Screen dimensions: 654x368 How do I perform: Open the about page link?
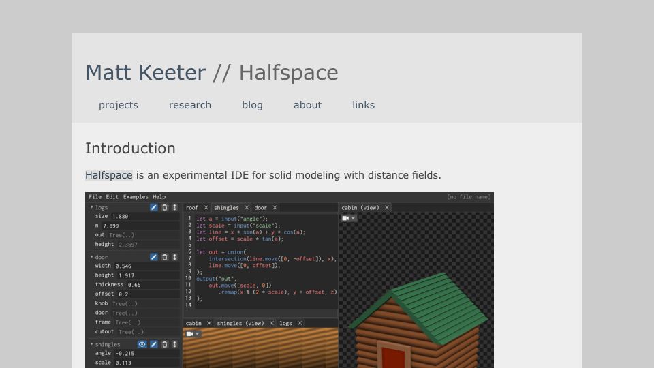[307, 105]
